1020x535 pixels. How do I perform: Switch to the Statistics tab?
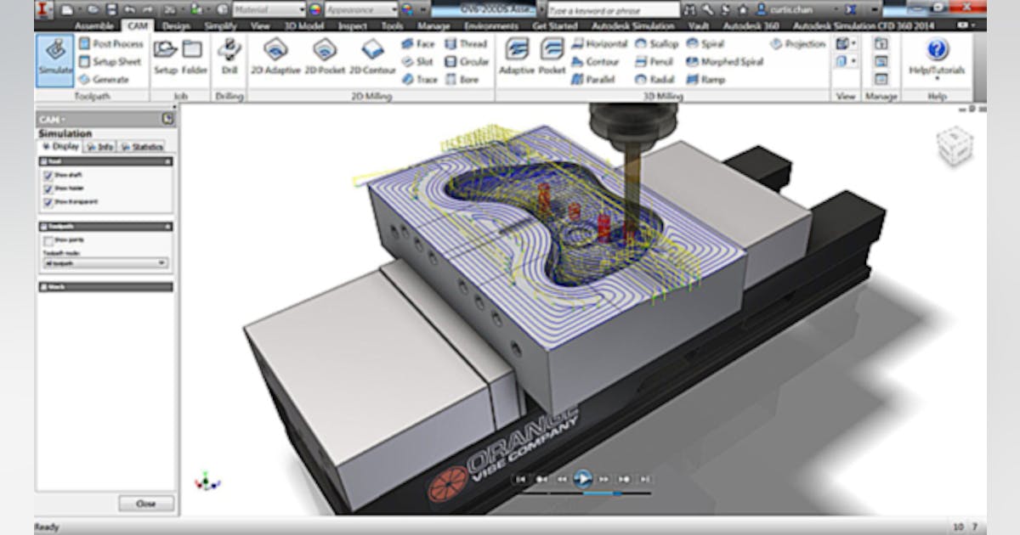click(143, 145)
